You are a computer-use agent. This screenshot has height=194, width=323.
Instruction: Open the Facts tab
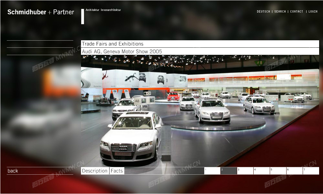(117, 171)
